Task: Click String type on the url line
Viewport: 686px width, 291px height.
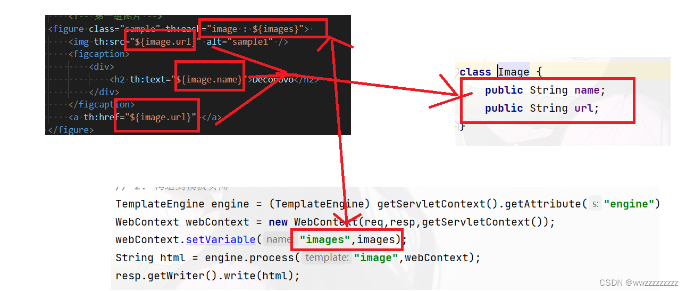Action: coord(549,108)
